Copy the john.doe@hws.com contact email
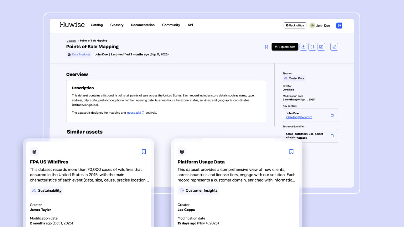404x227 pixels. 332,115
